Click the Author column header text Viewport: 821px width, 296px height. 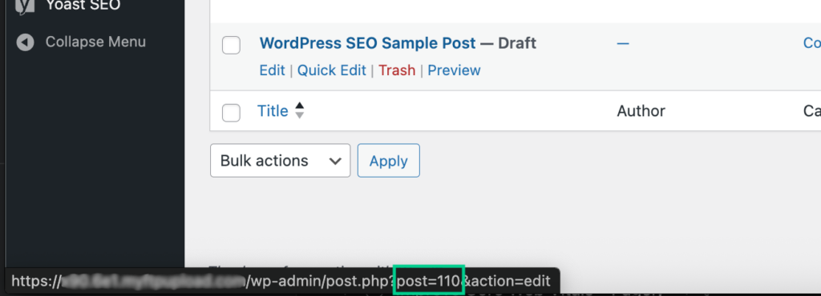(x=641, y=110)
